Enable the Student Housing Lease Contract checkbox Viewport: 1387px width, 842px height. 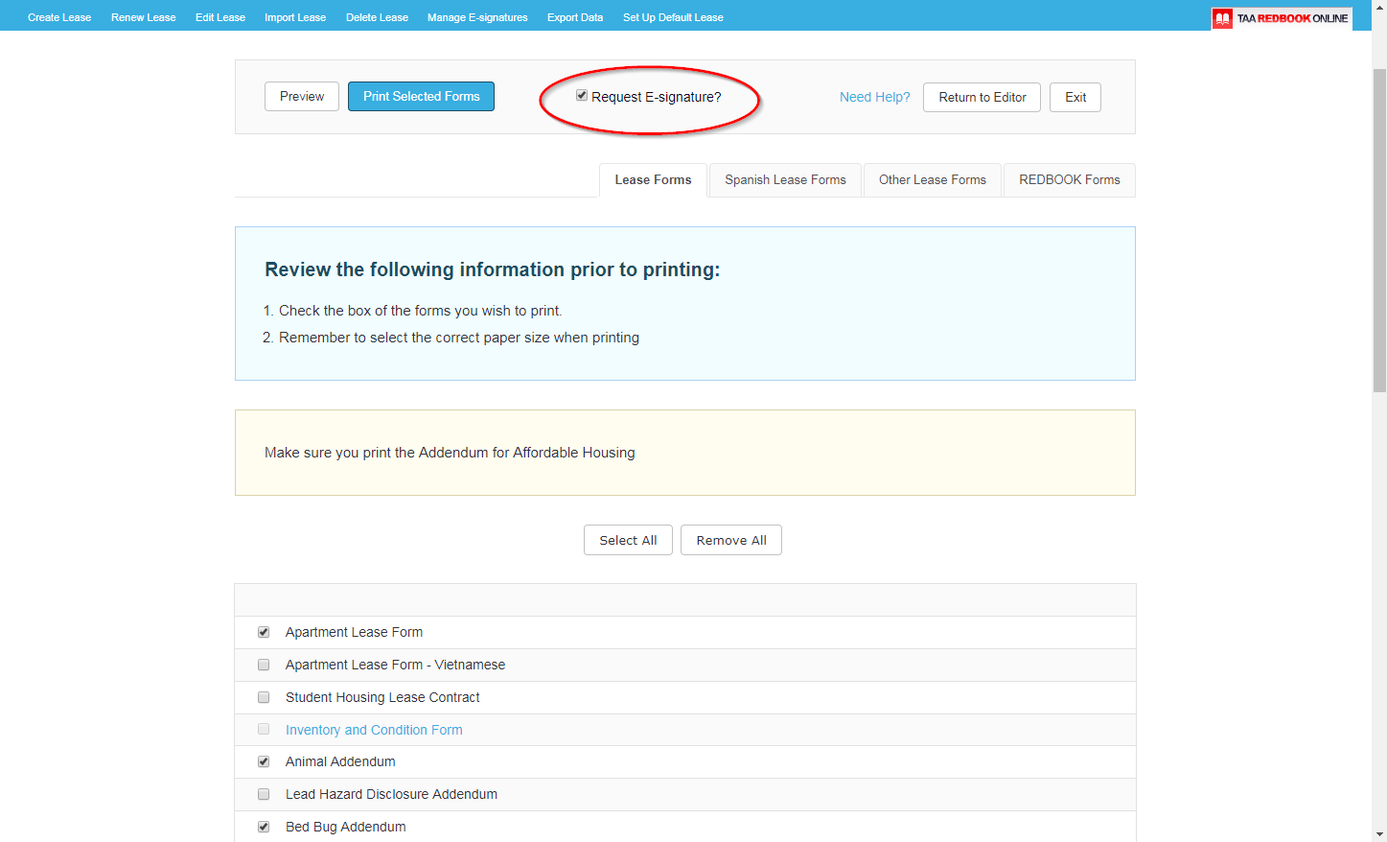[x=264, y=697]
